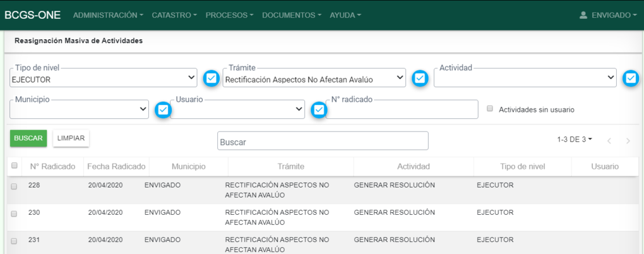Enable Actividades sin usuario checkbox

tap(490, 109)
